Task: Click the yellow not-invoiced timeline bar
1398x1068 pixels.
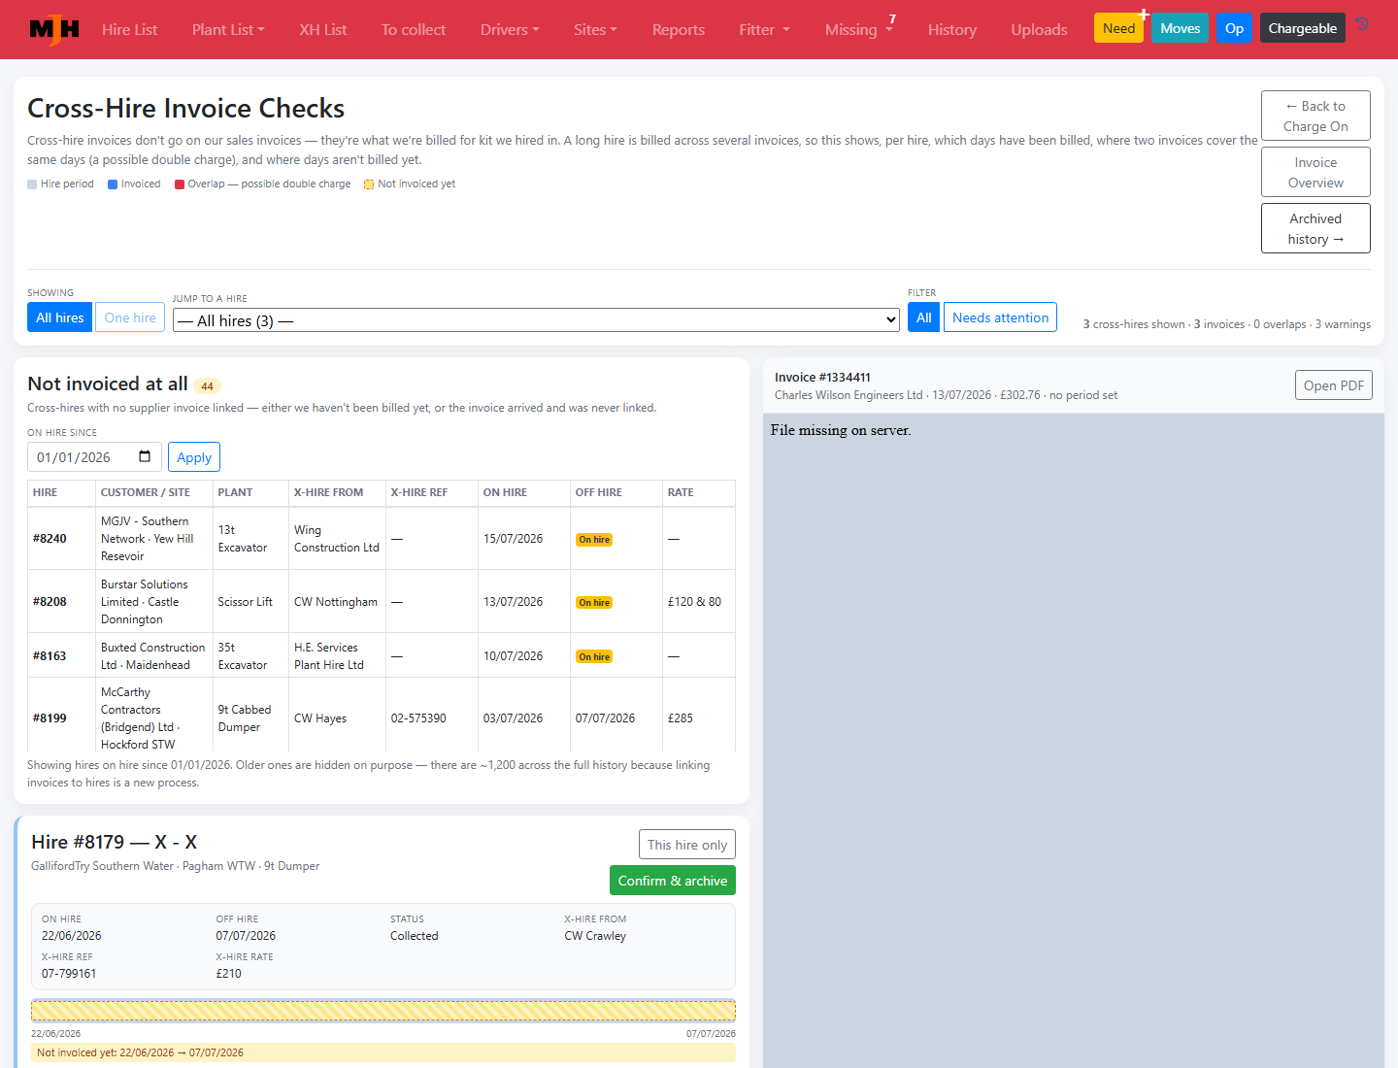Action: point(383,1011)
